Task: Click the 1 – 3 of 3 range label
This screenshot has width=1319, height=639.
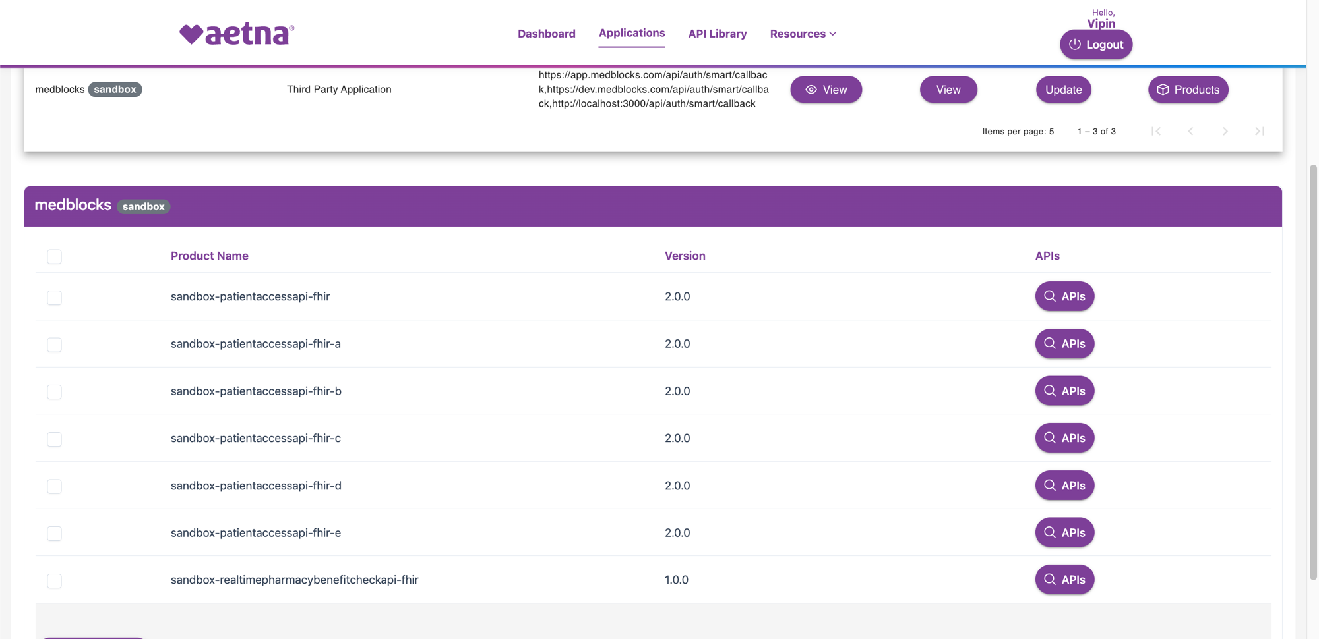Action: (1096, 132)
